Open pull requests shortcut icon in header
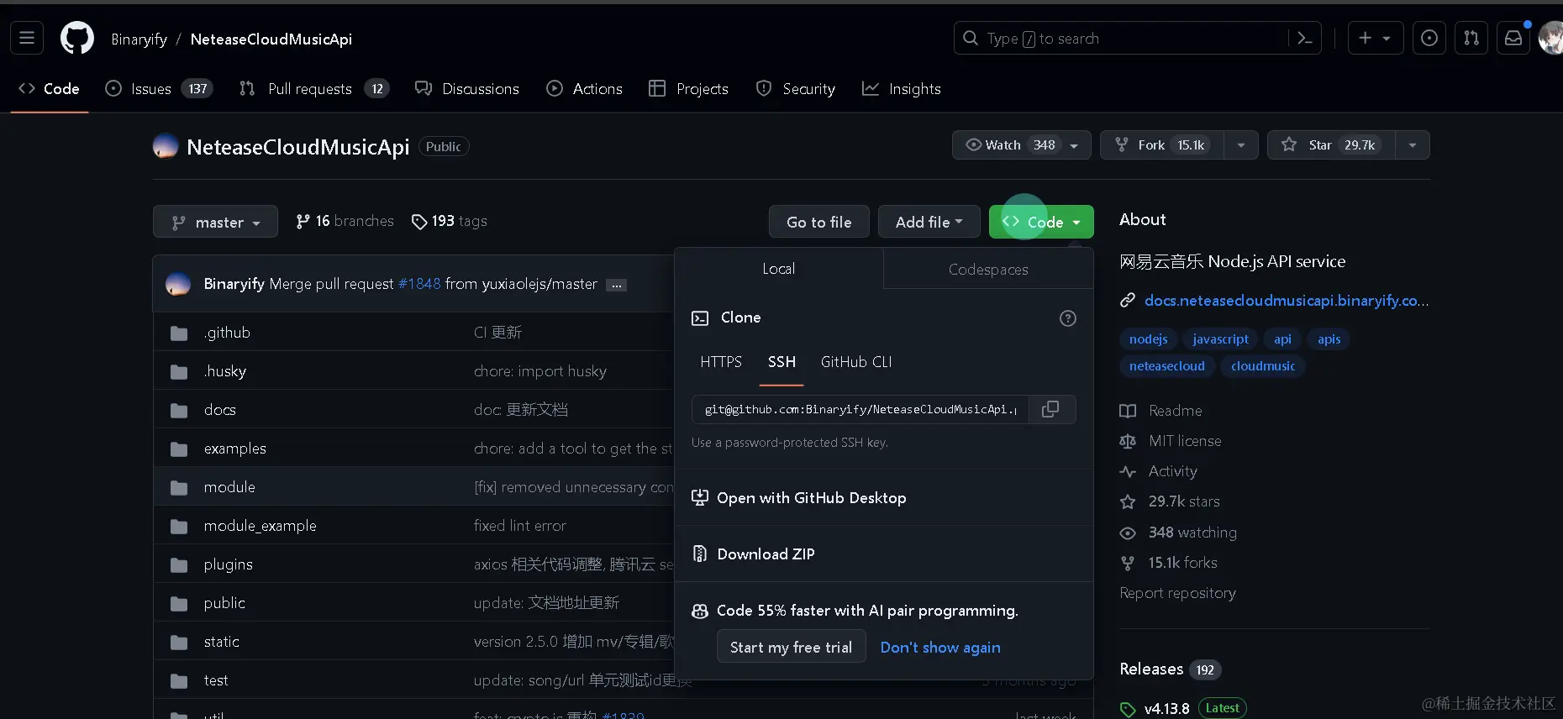Viewport: 1563px width, 719px height. [x=1471, y=39]
